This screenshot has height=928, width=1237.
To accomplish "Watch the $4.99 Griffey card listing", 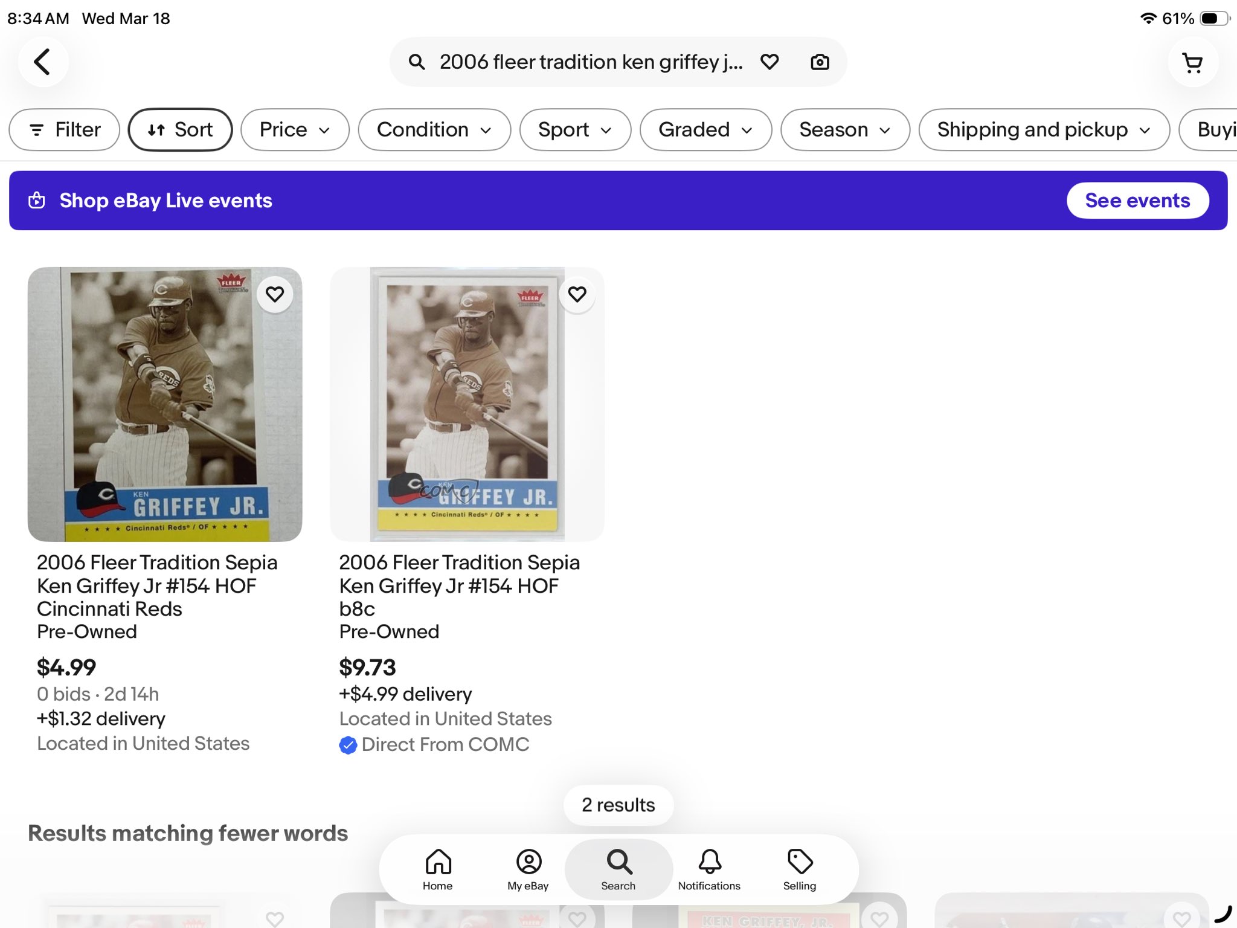I will [275, 294].
